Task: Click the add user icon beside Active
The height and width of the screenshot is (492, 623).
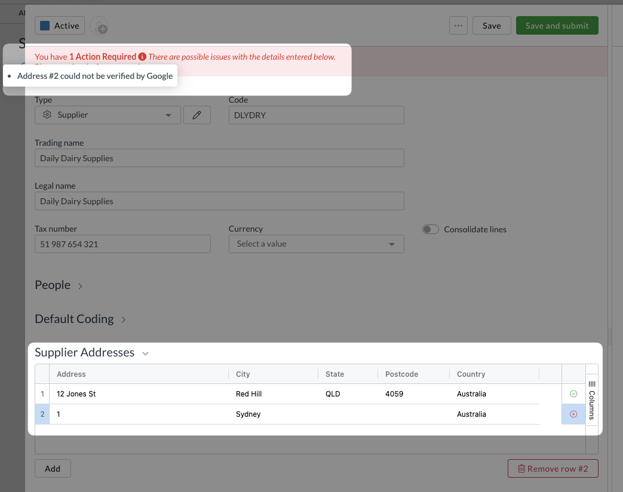Action: point(99,26)
